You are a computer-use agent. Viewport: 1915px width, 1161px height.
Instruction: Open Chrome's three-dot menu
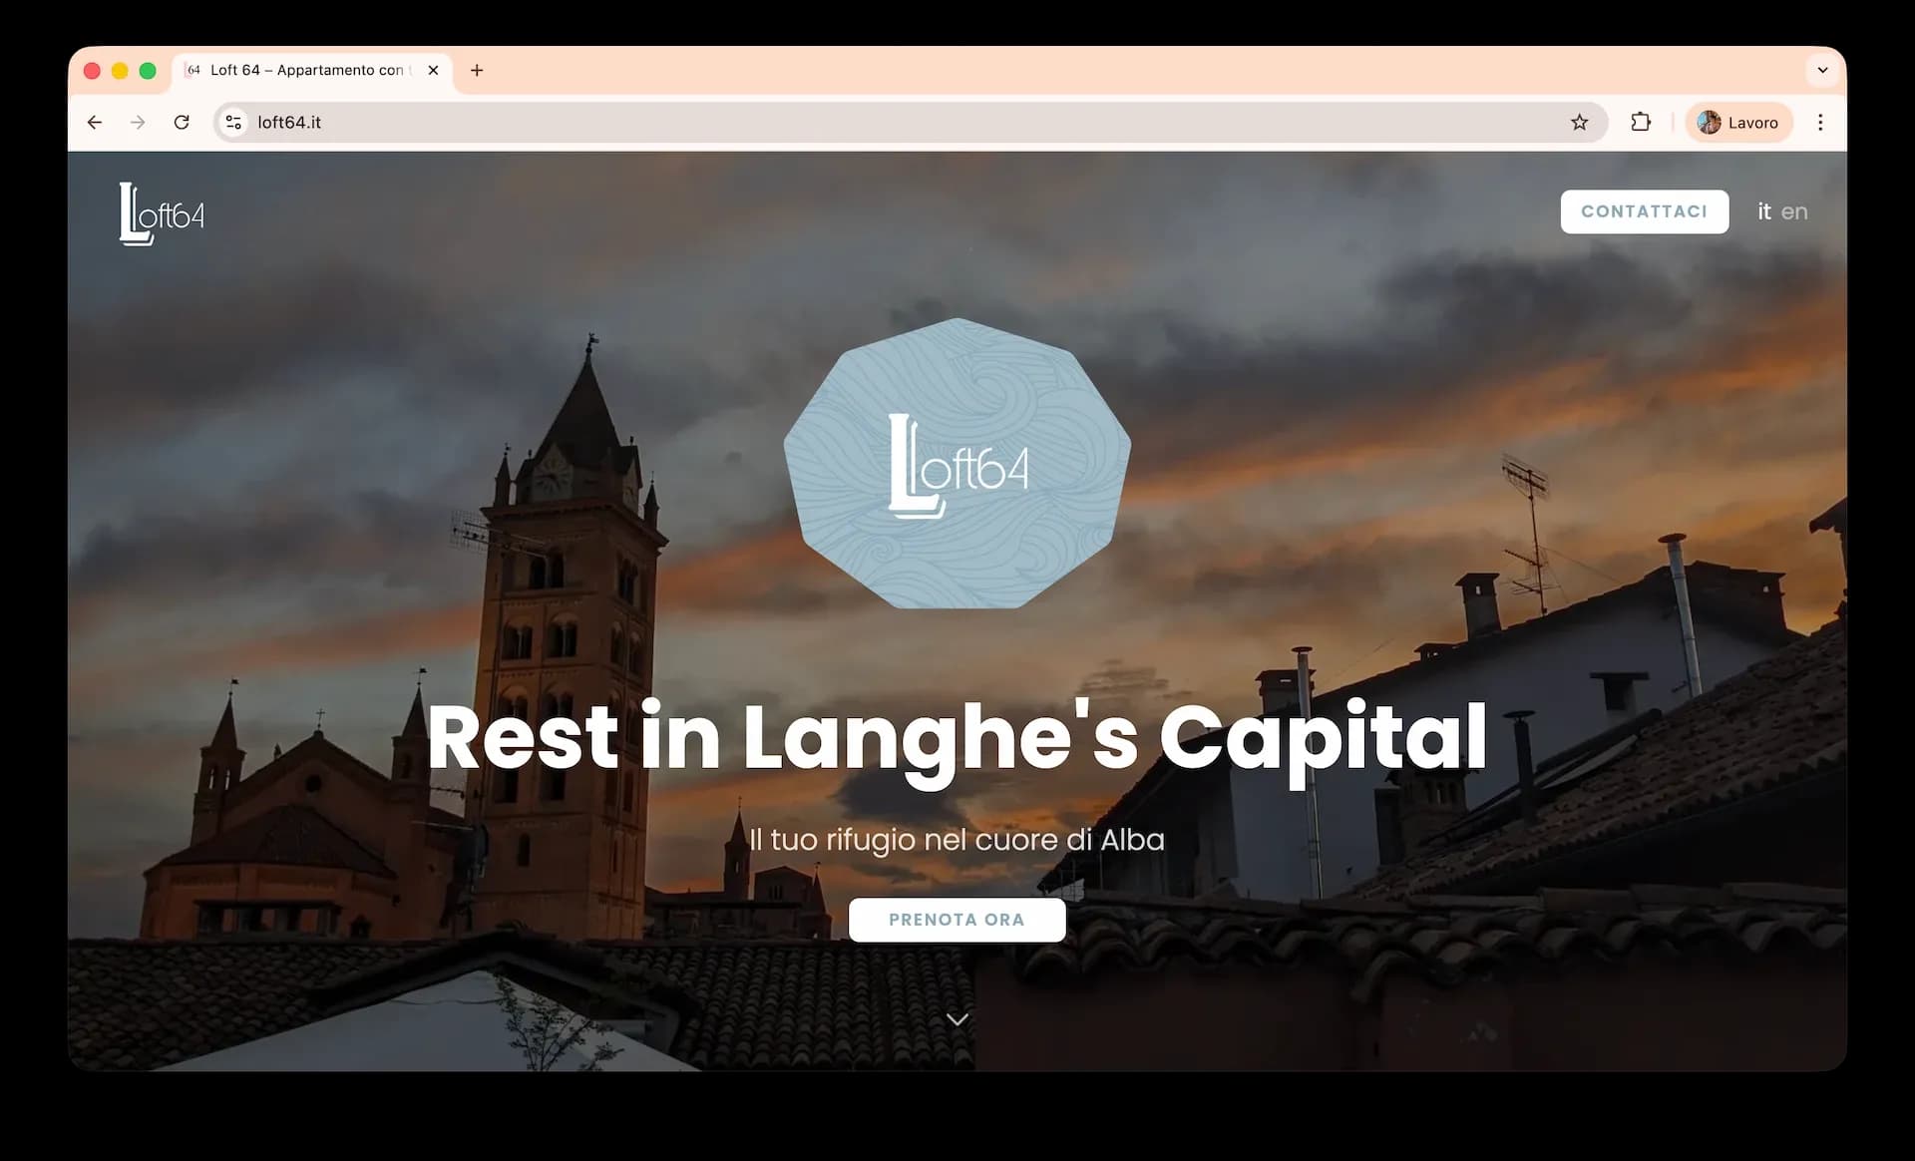point(1820,123)
